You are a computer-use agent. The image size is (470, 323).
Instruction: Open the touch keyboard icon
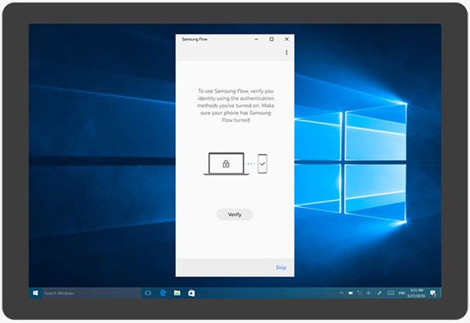coord(390,292)
